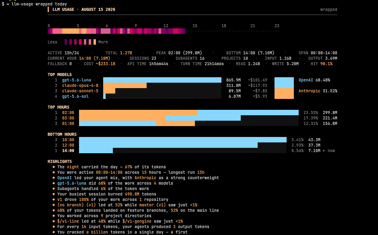Click the orange Anthropic share swatch

(x=284, y=94)
